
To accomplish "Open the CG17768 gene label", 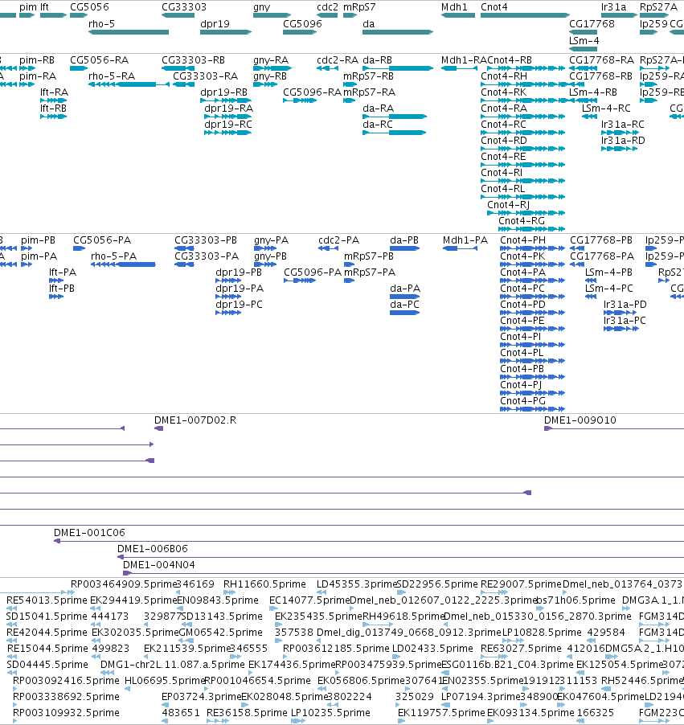I will (x=592, y=23).
